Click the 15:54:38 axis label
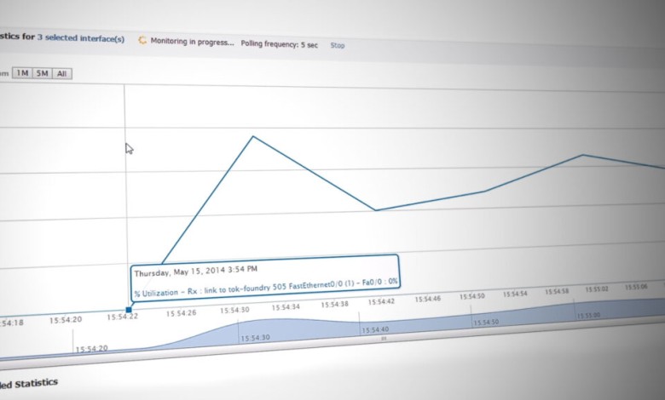665x400 pixels. point(334,305)
